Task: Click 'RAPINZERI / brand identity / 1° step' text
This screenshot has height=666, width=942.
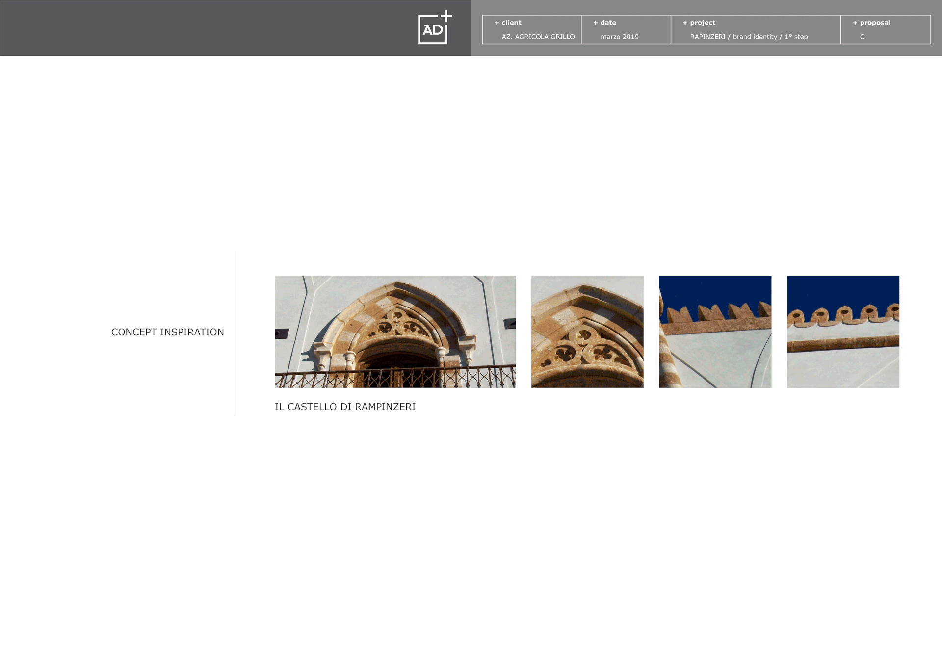Action: coord(749,37)
